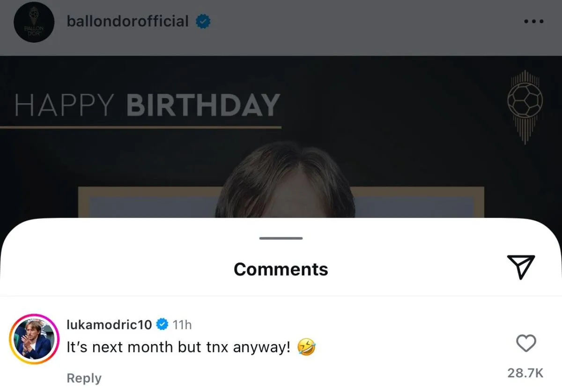Select the "It's next month" comment text
The height and width of the screenshot is (391, 562).
coord(178,348)
